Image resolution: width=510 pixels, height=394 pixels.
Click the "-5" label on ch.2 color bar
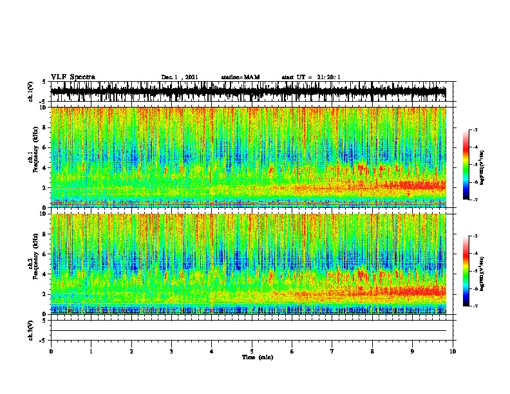[x=475, y=271]
